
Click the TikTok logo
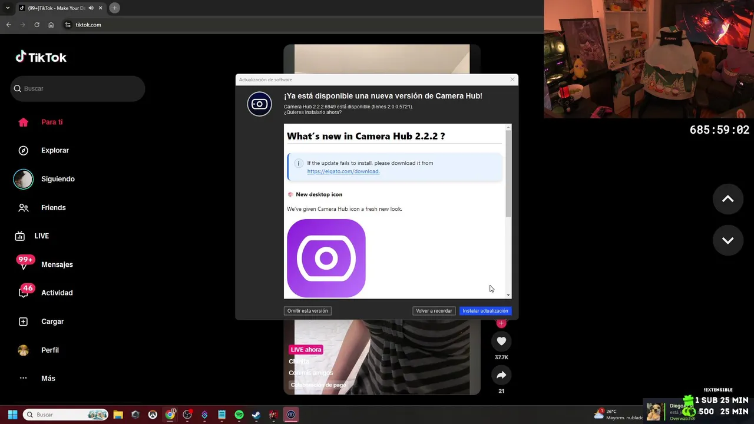tap(41, 57)
